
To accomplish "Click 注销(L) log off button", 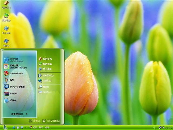I will [x=34, y=121].
